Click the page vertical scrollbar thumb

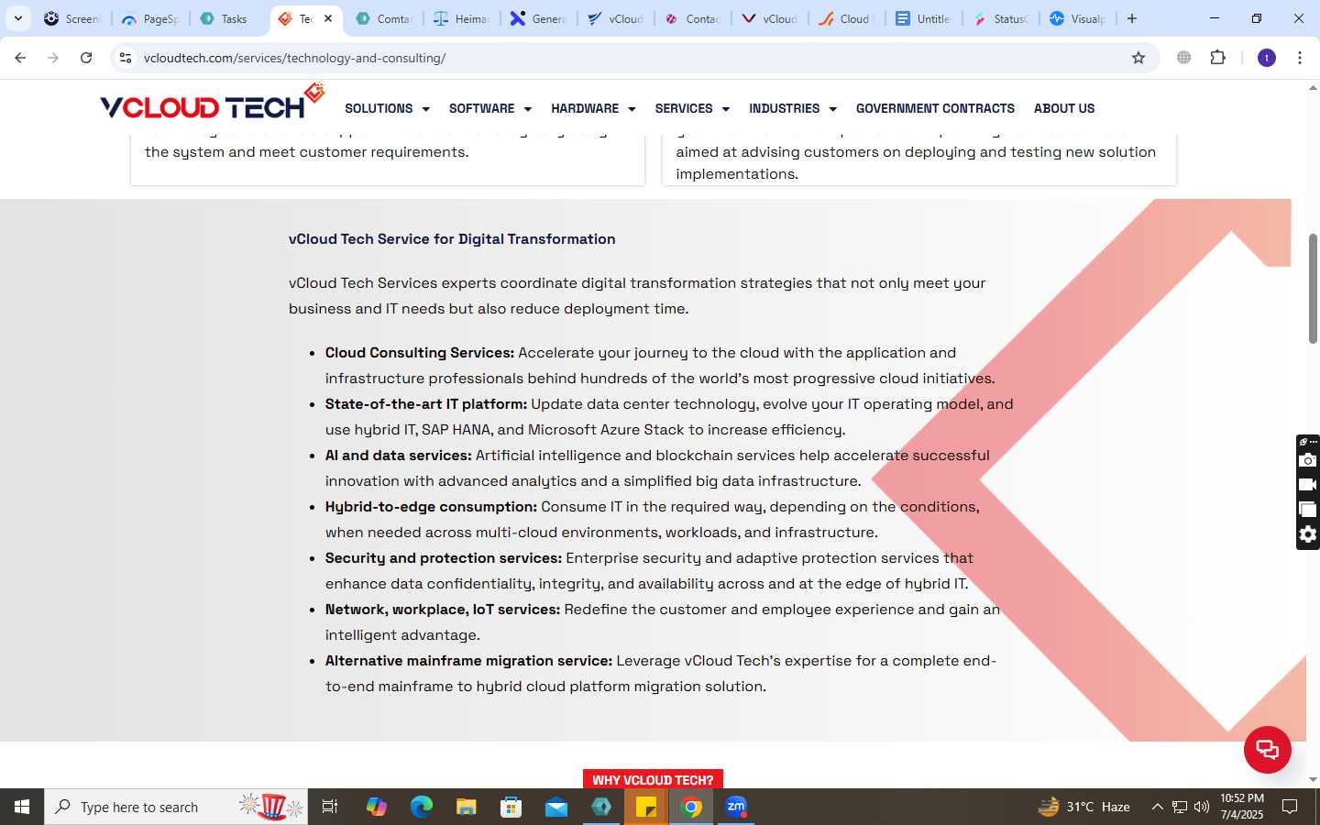(1313, 289)
